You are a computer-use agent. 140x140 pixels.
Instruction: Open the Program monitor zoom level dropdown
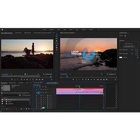[70, 74]
